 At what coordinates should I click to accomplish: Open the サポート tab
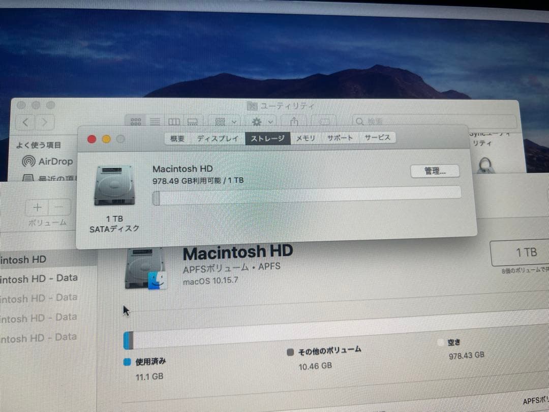click(340, 138)
